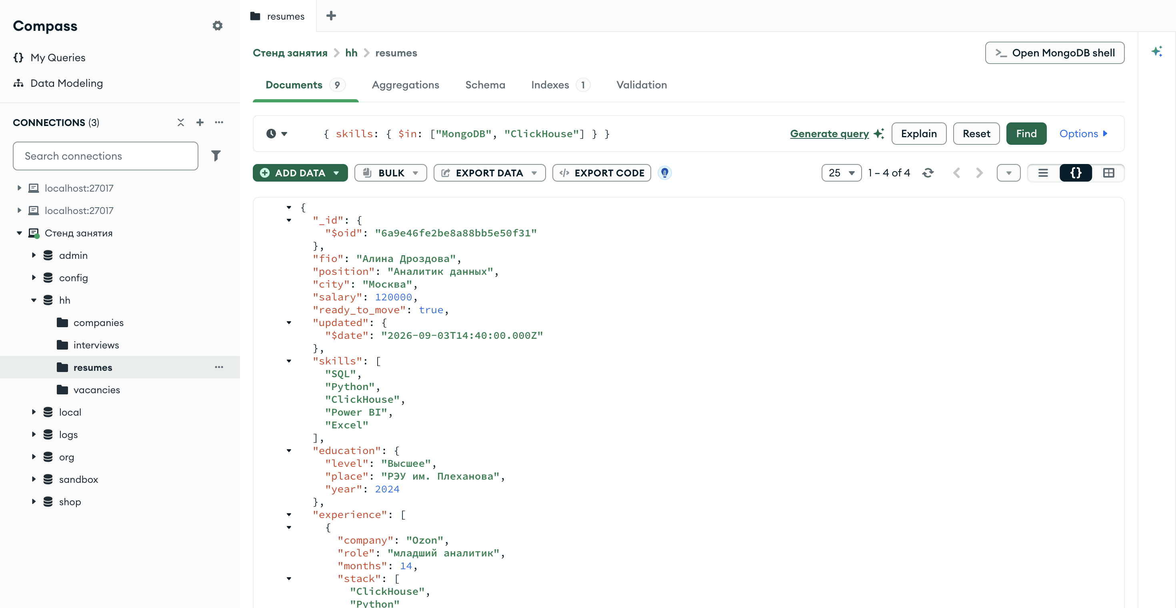The width and height of the screenshot is (1176, 608).
Task: Change the 25 per page dropdown
Action: pos(841,173)
